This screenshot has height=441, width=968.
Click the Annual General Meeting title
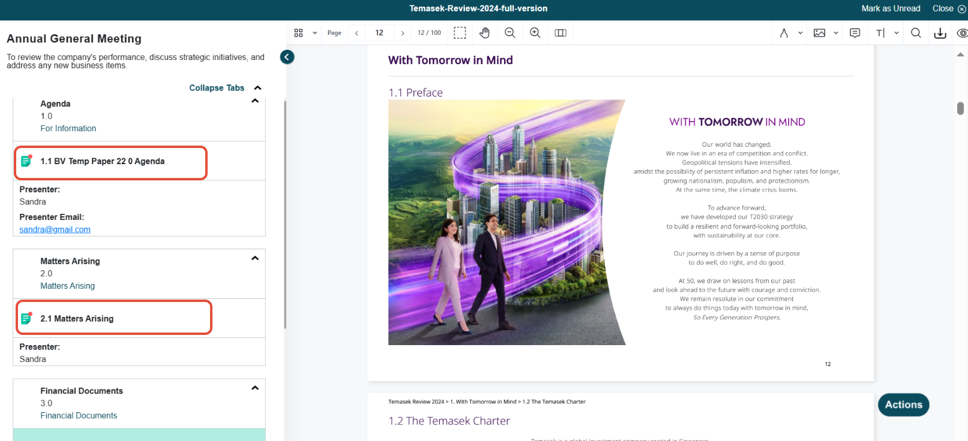click(74, 38)
